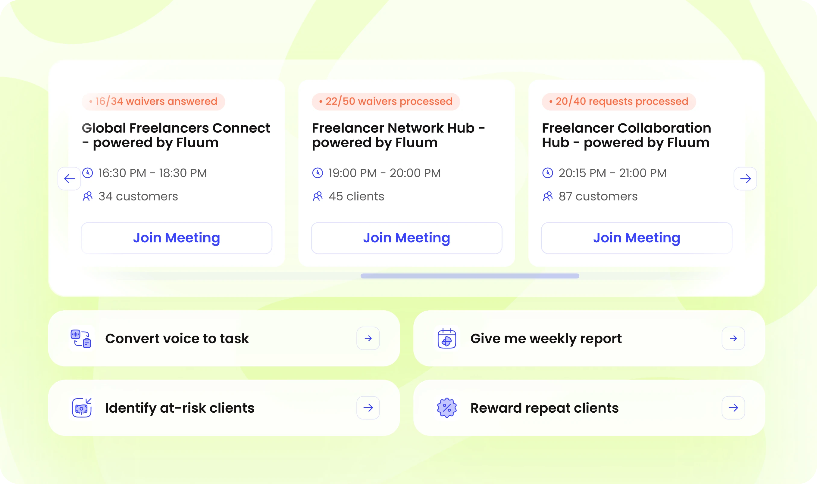The image size is (817, 484).
Task: Click the next meeting right arrow
Action: click(745, 178)
